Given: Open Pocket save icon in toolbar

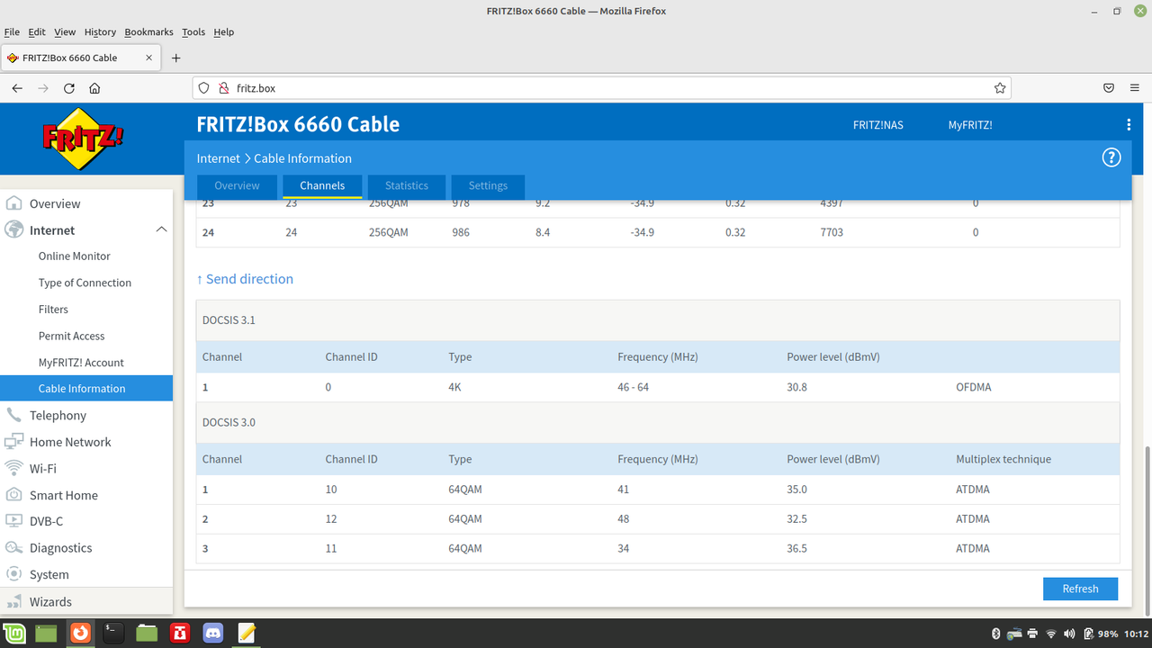Looking at the screenshot, I should pyautogui.click(x=1109, y=88).
